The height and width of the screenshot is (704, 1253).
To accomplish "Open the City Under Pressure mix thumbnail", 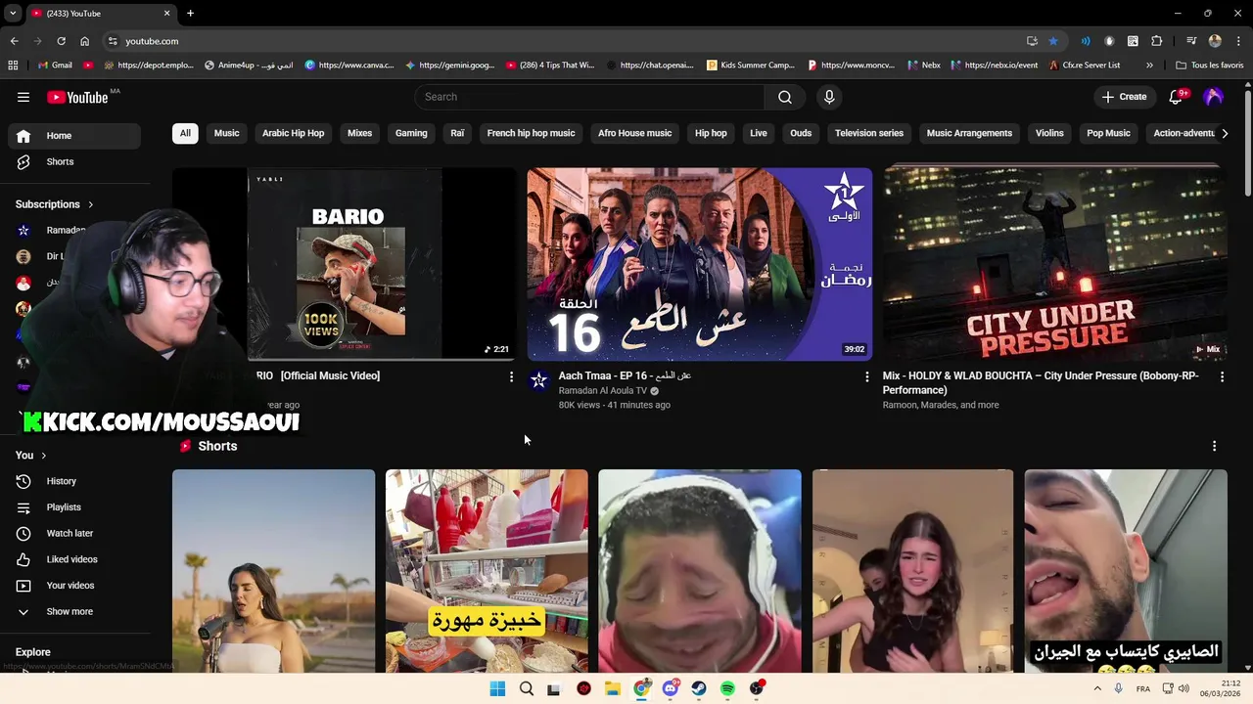I will pyautogui.click(x=1054, y=264).
